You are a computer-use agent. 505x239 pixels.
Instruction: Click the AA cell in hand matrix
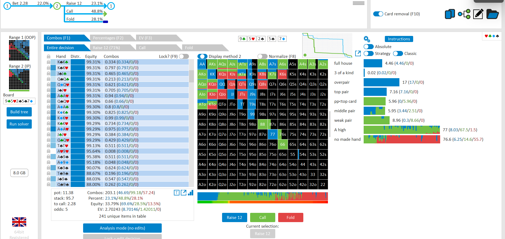[x=202, y=64]
